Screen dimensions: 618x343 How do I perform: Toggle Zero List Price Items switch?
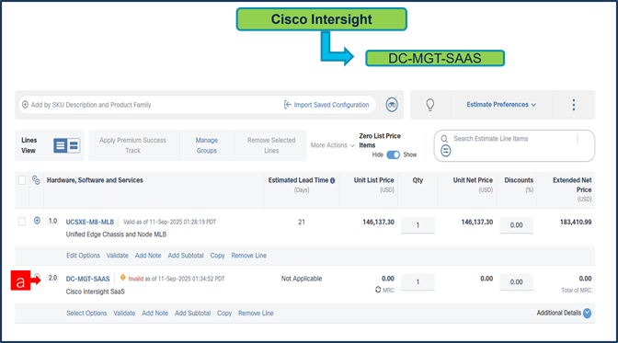[x=393, y=154]
